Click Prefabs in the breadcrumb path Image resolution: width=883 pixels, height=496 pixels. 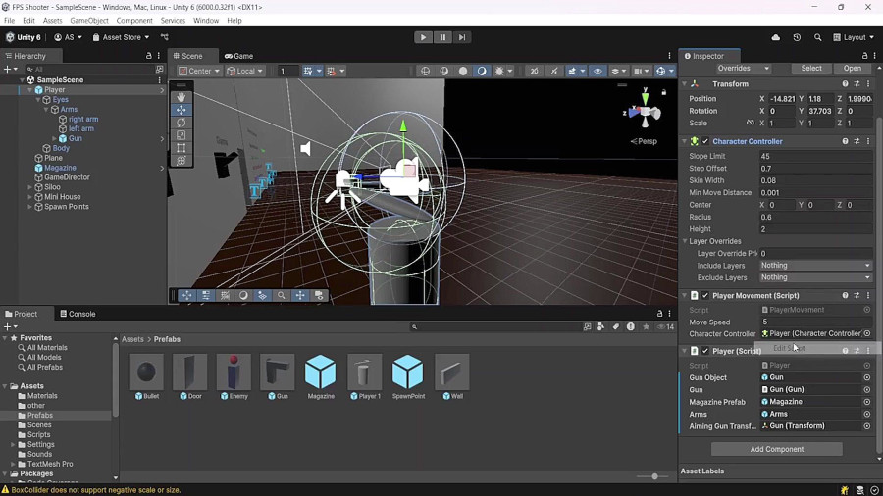click(x=167, y=339)
